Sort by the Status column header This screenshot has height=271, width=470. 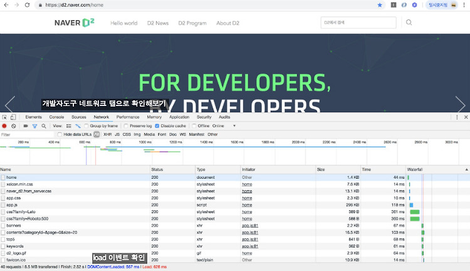tap(173, 169)
